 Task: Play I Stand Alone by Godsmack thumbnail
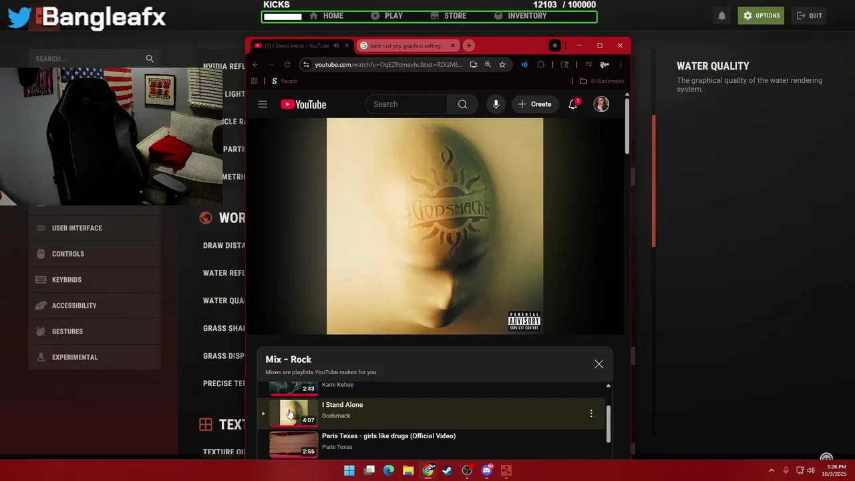click(293, 413)
